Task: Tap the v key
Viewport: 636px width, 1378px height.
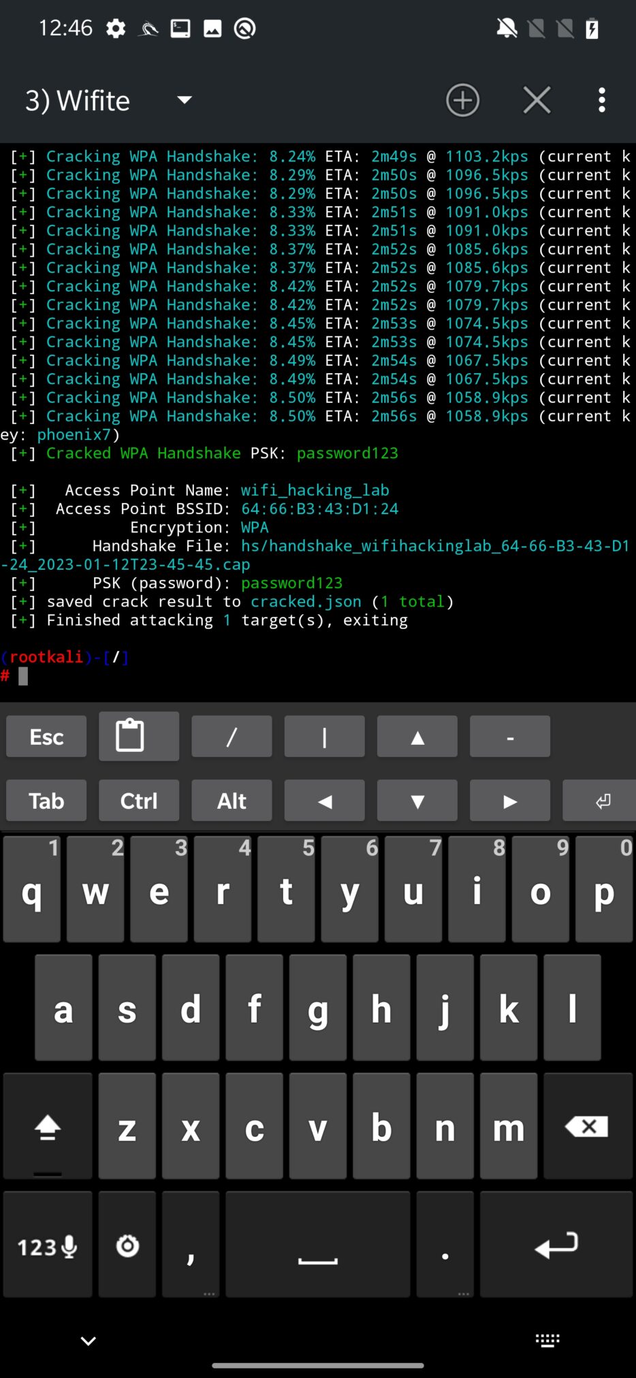Action: [x=318, y=1126]
